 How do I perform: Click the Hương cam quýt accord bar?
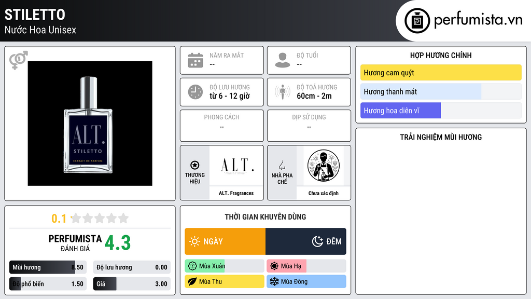[441, 73]
